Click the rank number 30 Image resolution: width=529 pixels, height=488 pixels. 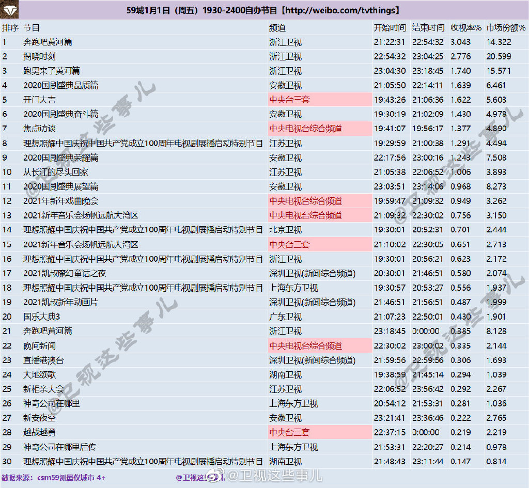tap(7, 461)
